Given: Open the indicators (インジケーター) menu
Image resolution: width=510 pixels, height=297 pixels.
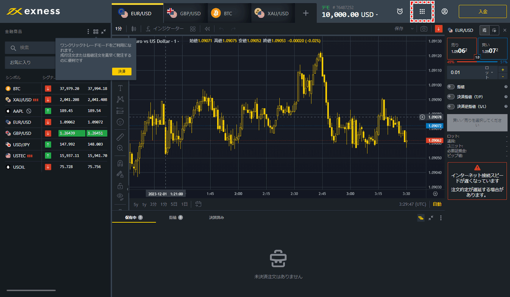Looking at the screenshot, I should pos(165,29).
